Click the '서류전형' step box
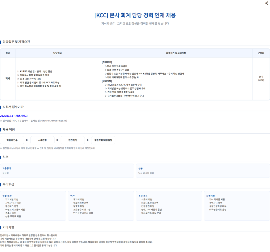The image size is (270, 252). click(42, 140)
